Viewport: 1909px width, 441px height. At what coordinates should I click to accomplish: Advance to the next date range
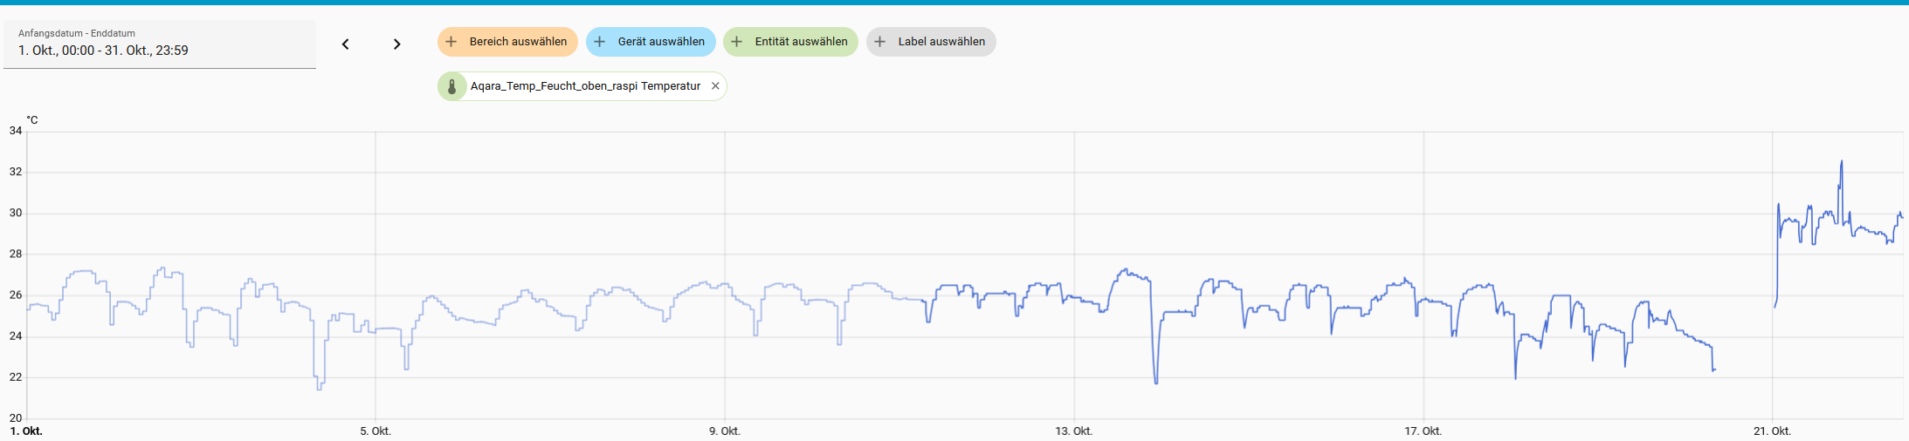[396, 44]
